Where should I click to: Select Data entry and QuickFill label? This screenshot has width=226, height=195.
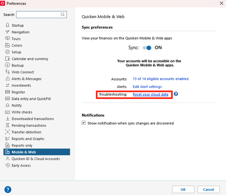click(31, 99)
